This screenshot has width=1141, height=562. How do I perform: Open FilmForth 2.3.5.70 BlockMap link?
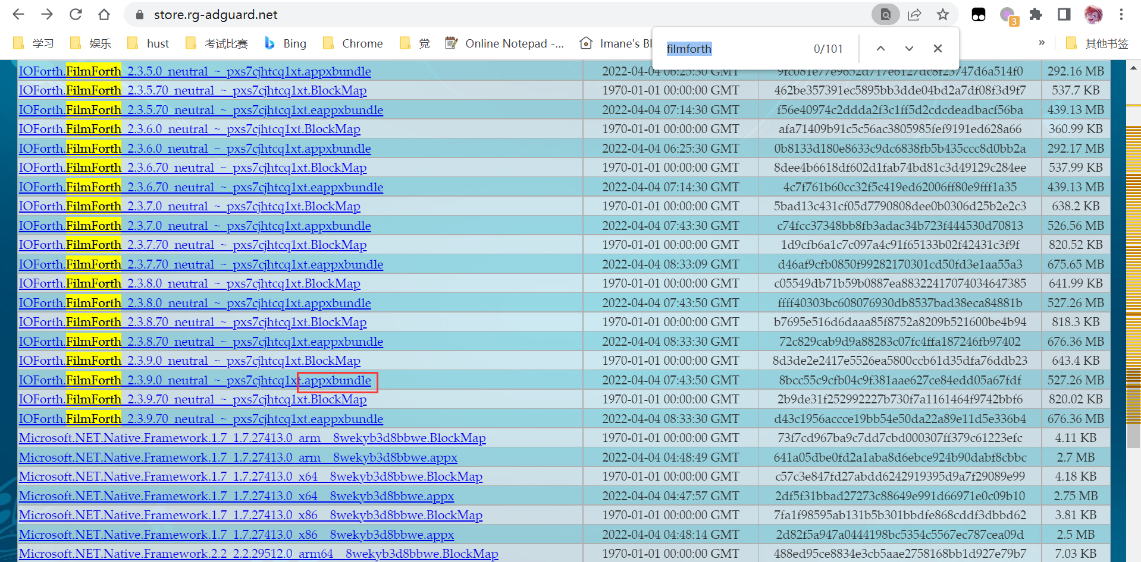click(193, 90)
